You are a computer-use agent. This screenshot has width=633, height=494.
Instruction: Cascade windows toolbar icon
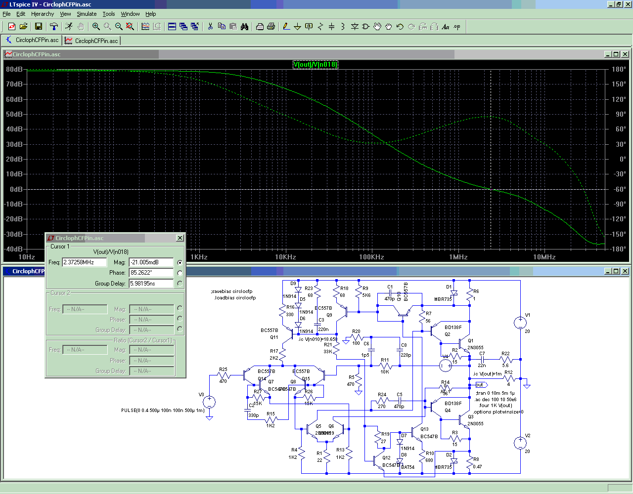coord(183,27)
